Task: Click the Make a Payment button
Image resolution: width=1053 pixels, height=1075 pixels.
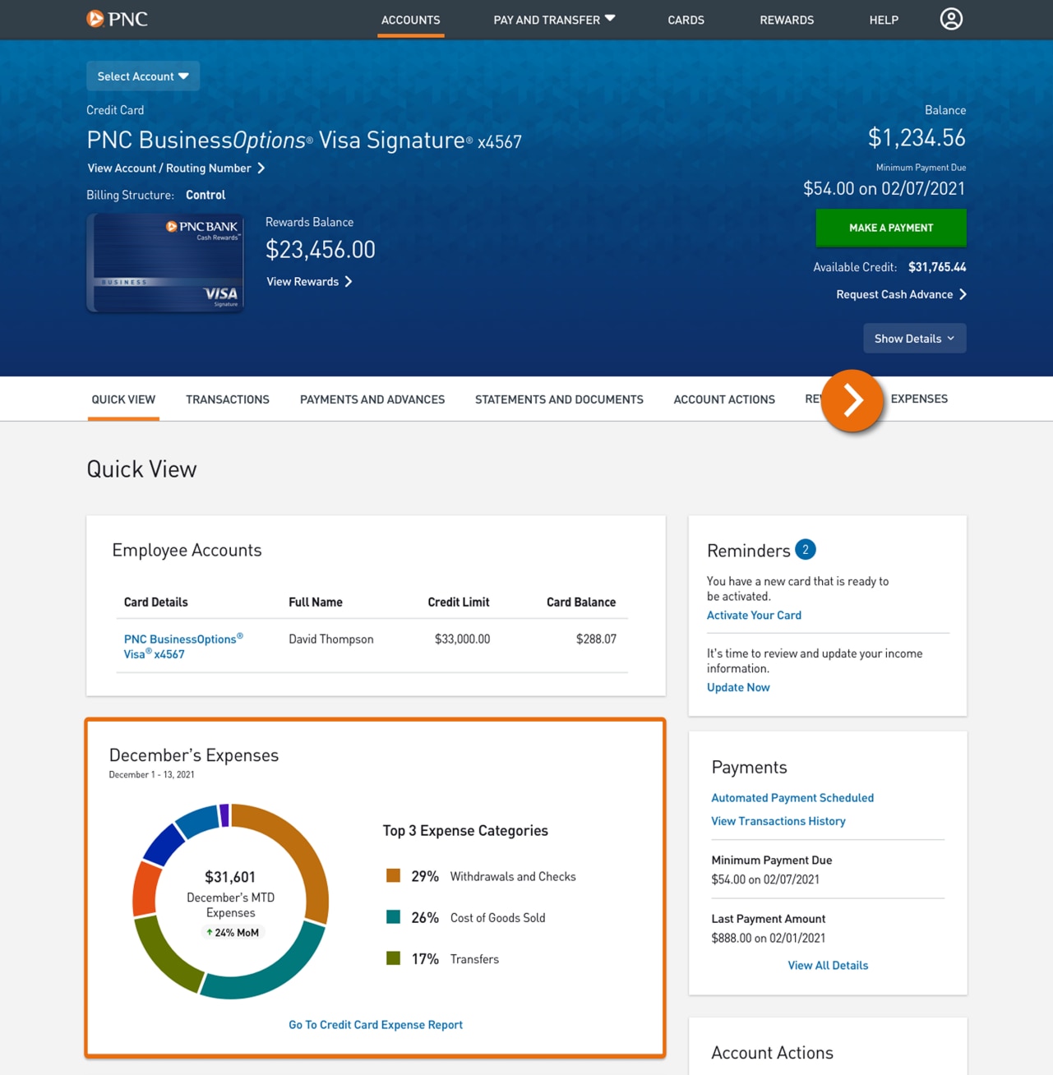Action: pyautogui.click(x=891, y=228)
